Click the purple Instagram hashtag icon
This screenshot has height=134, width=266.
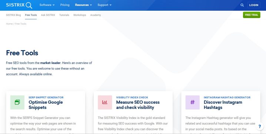click(192, 102)
